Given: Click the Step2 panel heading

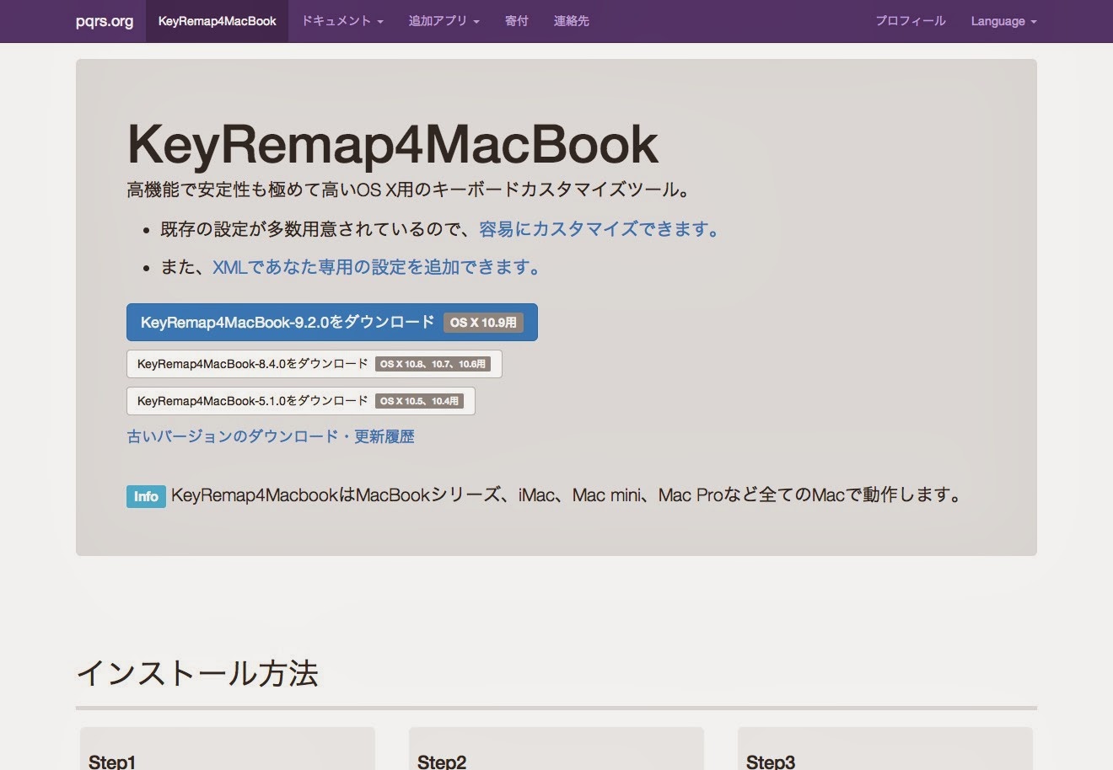Looking at the screenshot, I should 442,762.
